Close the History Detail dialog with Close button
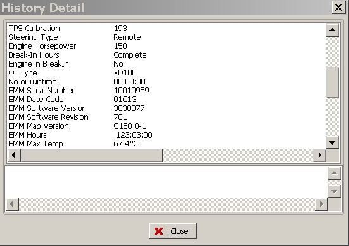 coord(173,231)
